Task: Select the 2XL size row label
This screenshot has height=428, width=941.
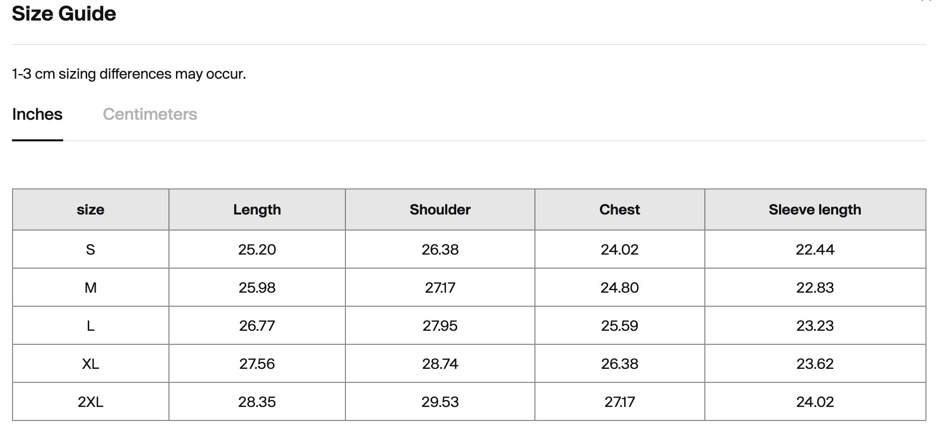Action: pos(90,402)
